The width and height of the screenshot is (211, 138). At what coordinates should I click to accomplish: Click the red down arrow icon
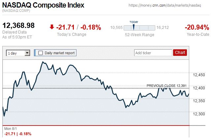(x=51, y=27)
